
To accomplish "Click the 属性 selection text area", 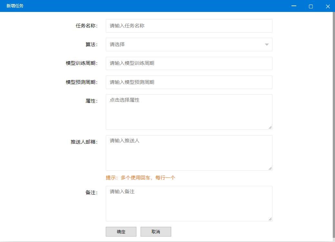I will (189, 112).
